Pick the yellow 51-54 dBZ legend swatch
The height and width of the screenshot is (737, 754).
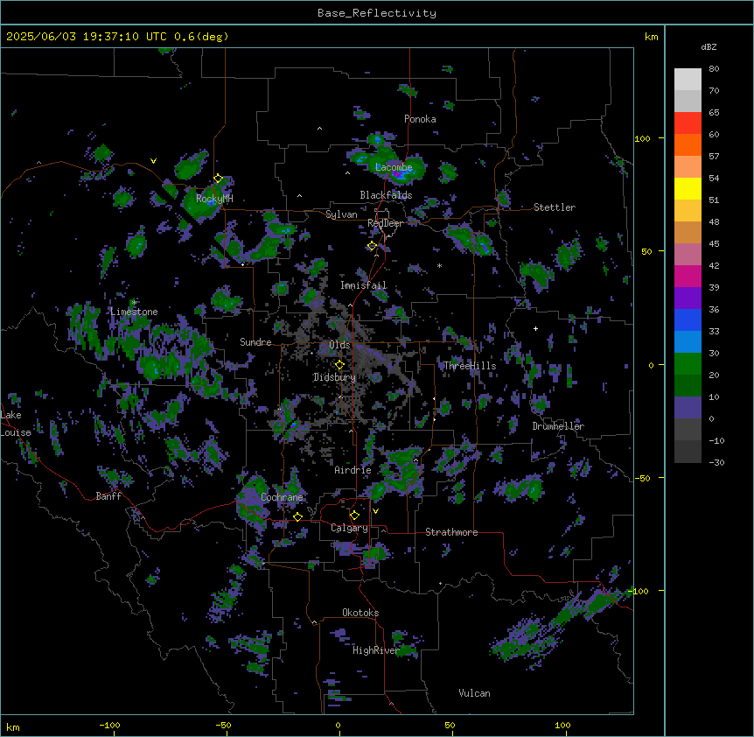click(688, 188)
